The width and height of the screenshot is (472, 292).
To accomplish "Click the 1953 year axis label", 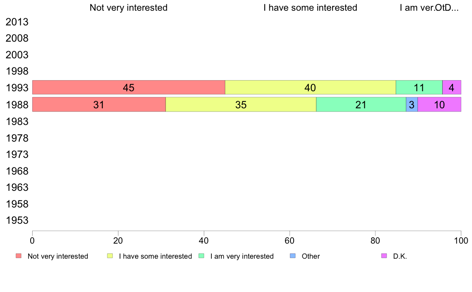I will (17, 221).
